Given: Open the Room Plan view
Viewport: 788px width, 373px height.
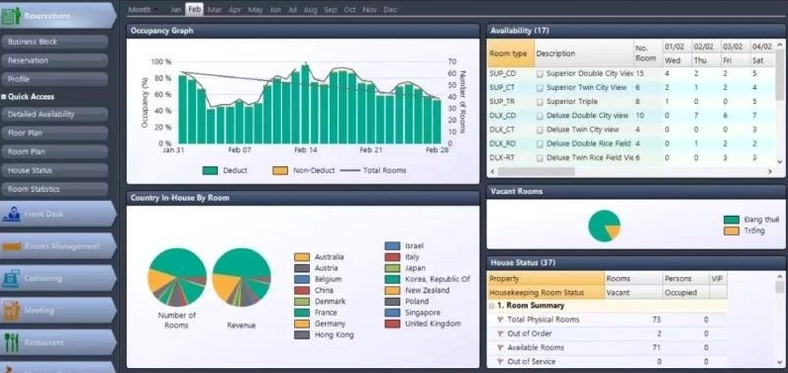Looking at the screenshot, I should (x=54, y=151).
